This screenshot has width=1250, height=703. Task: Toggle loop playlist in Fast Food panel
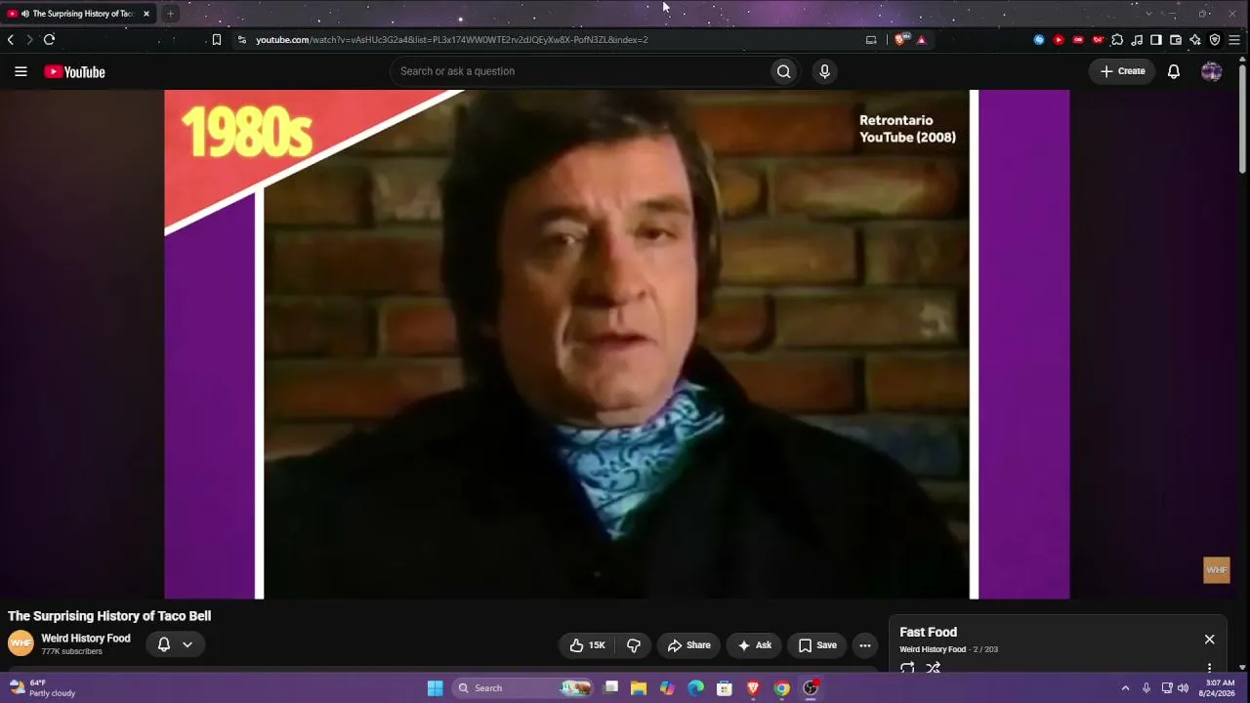[x=907, y=668]
